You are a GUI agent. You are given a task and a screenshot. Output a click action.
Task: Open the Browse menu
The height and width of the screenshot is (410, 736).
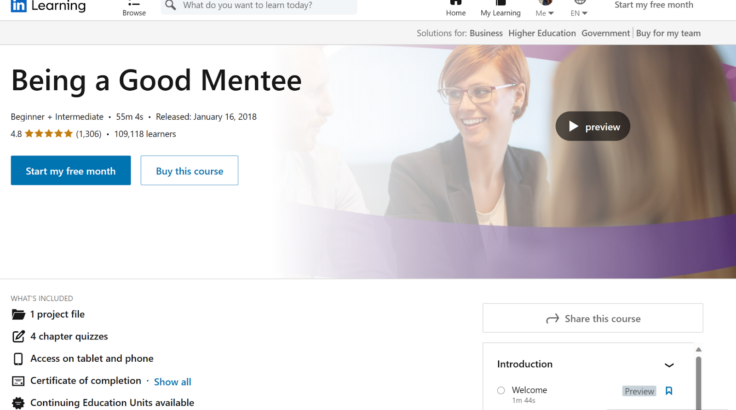(x=134, y=8)
